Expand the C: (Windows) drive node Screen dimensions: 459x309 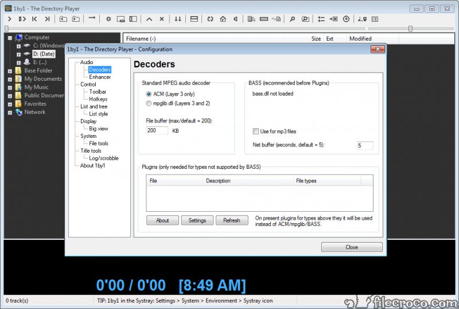point(19,46)
